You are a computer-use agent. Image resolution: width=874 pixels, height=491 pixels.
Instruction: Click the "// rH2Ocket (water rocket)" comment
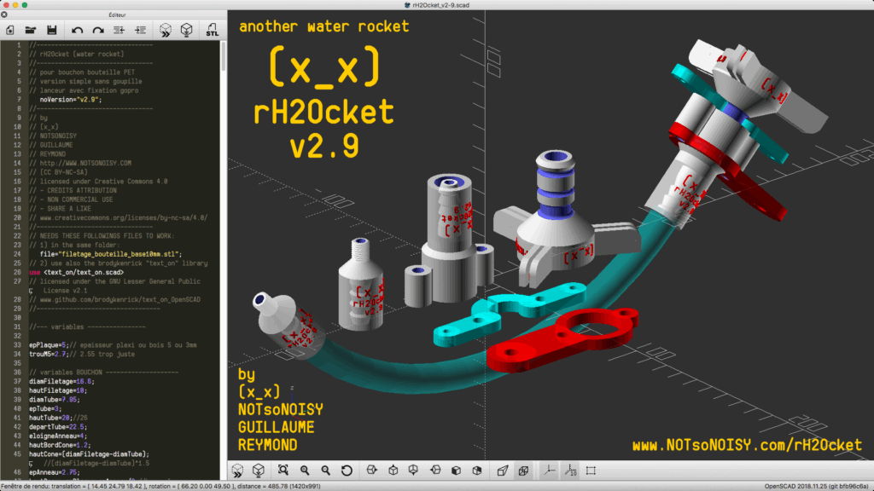click(x=76, y=54)
